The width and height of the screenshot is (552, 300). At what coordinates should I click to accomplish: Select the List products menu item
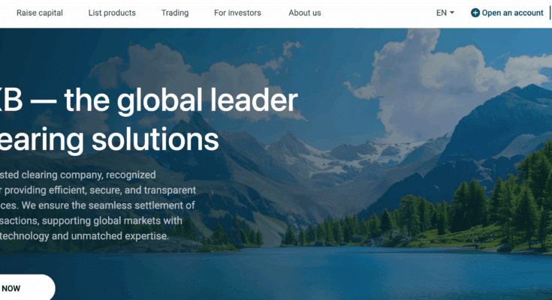click(x=112, y=13)
